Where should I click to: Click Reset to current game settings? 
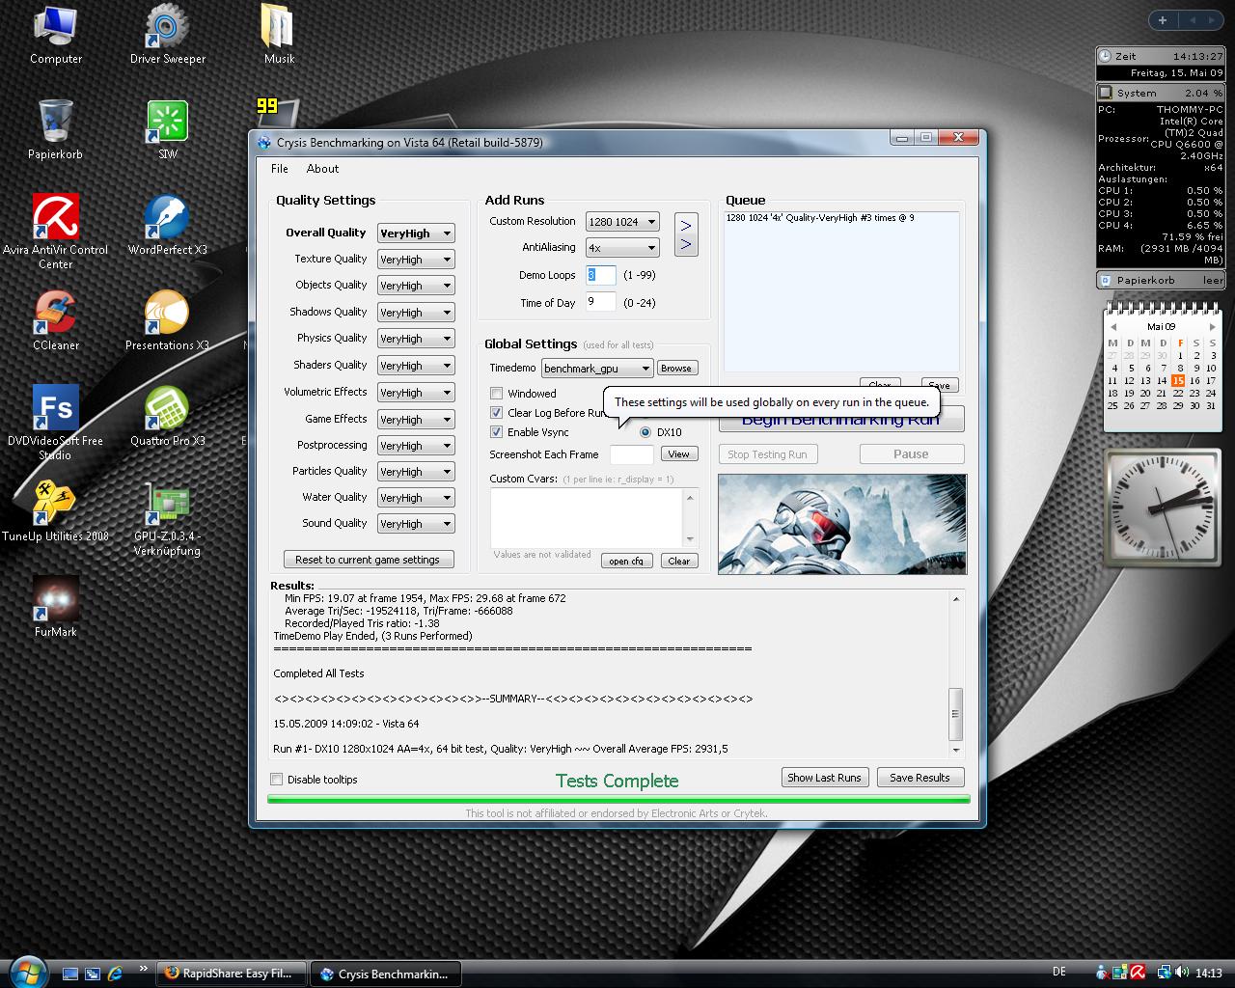point(368,560)
